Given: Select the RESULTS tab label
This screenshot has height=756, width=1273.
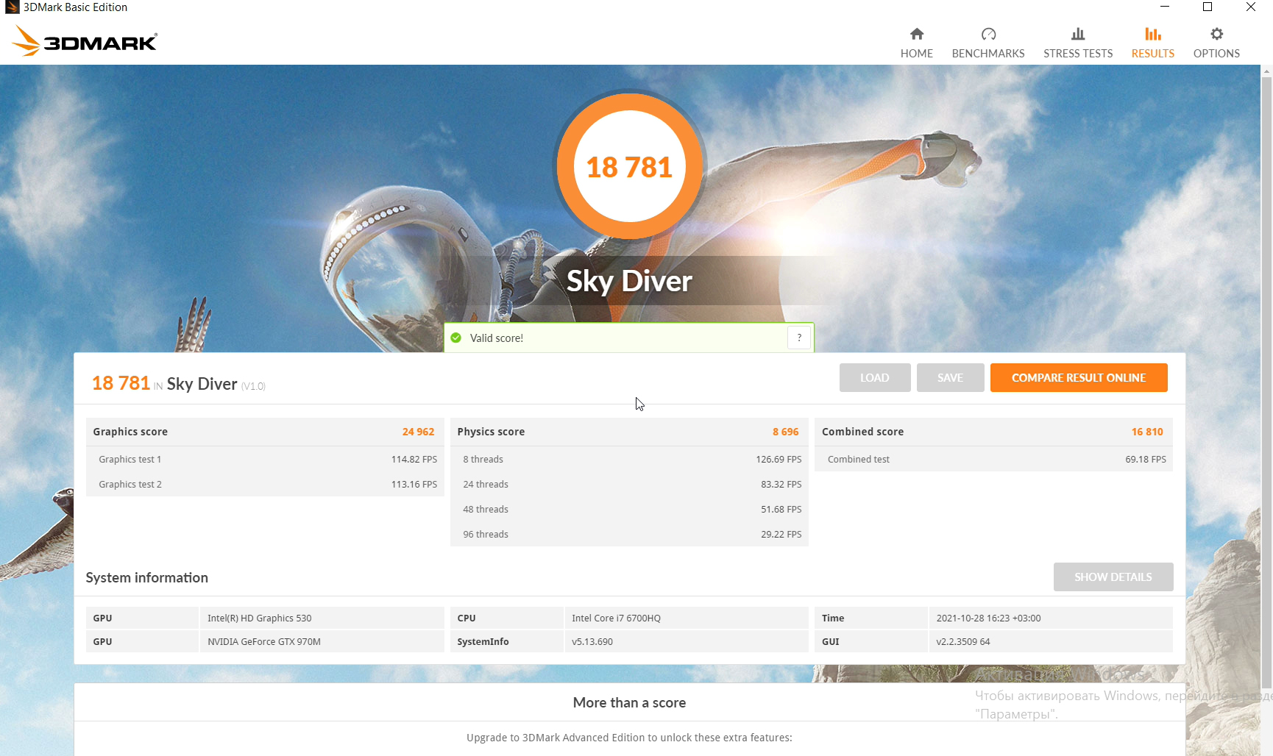Looking at the screenshot, I should point(1153,54).
